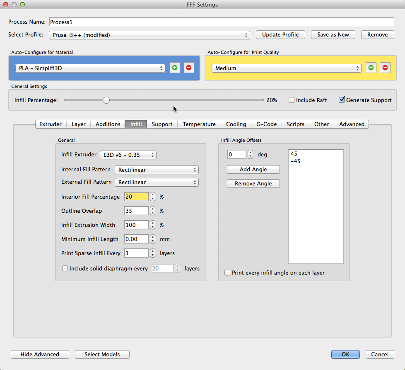405x370 pixels.
Task: Switch to the Temperature tab
Action: pos(199,124)
